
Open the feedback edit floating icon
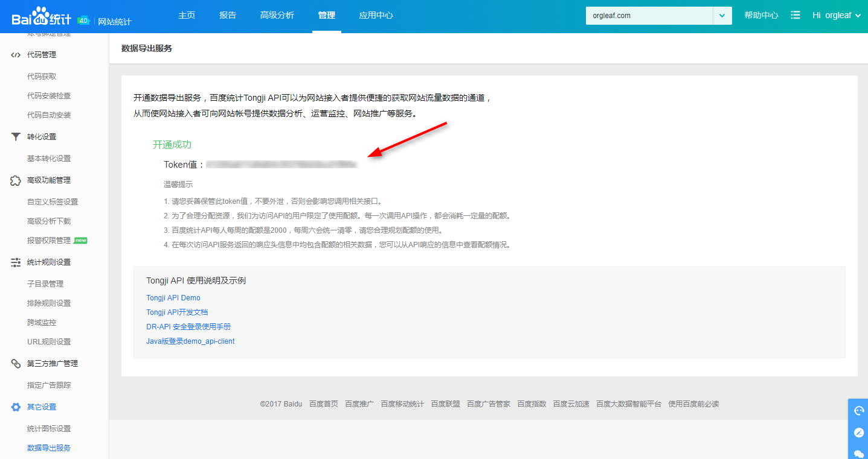[858, 432]
